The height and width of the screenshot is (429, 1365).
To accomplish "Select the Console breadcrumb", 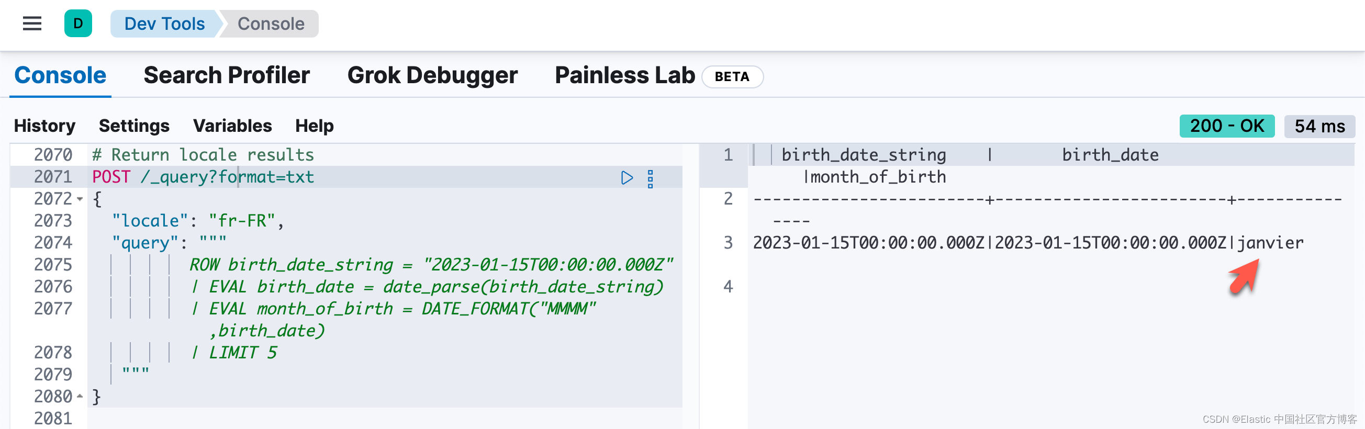I will [x=271, y=24].
